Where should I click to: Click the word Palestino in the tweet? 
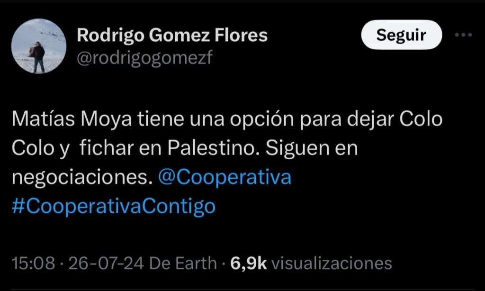click(x=214, y=148)
